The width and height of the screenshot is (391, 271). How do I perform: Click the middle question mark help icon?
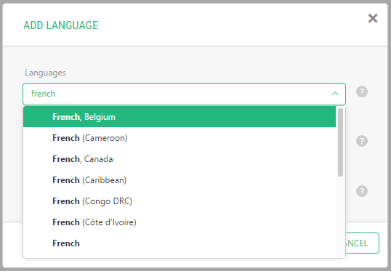pyautogui.click(x=362, y=141)
